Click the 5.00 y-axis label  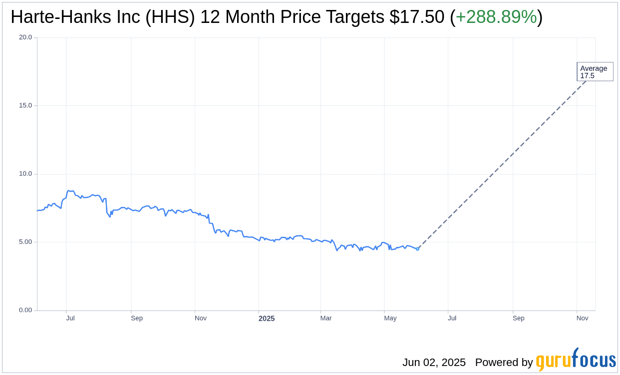coord(25,242)
